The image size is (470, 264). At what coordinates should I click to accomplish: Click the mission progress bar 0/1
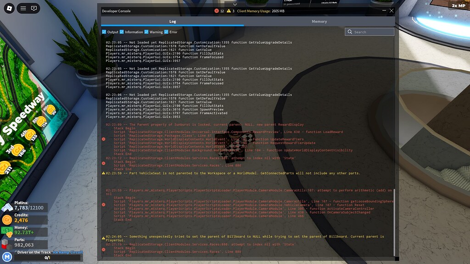point(47,258)
